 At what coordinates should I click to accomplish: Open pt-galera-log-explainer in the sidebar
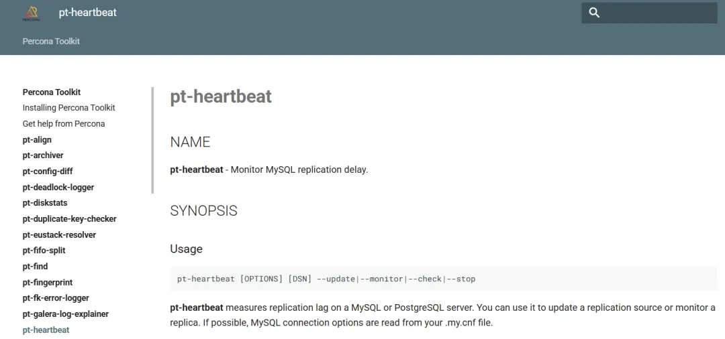66,314
